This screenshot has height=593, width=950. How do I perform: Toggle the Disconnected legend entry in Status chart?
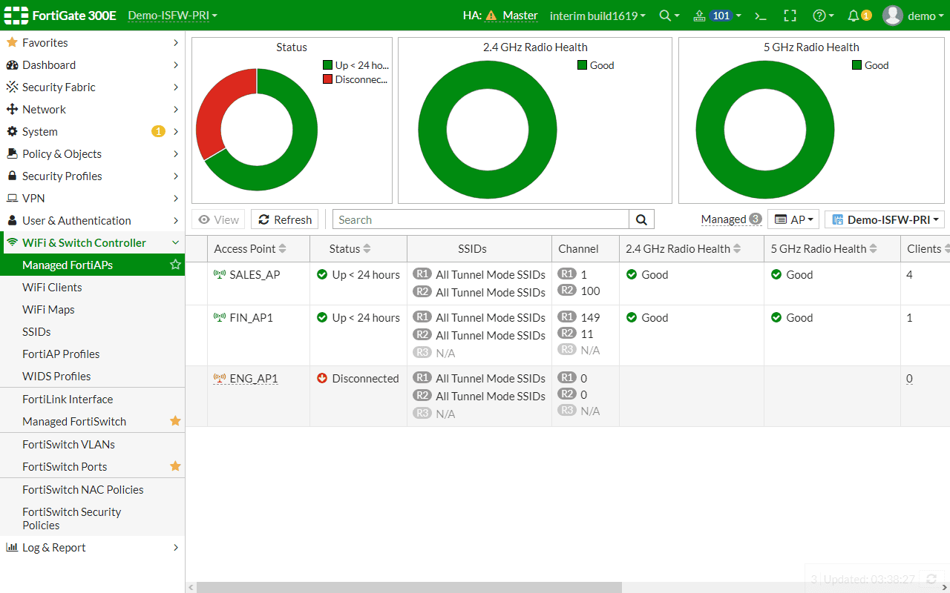click(x=356, y=79)
